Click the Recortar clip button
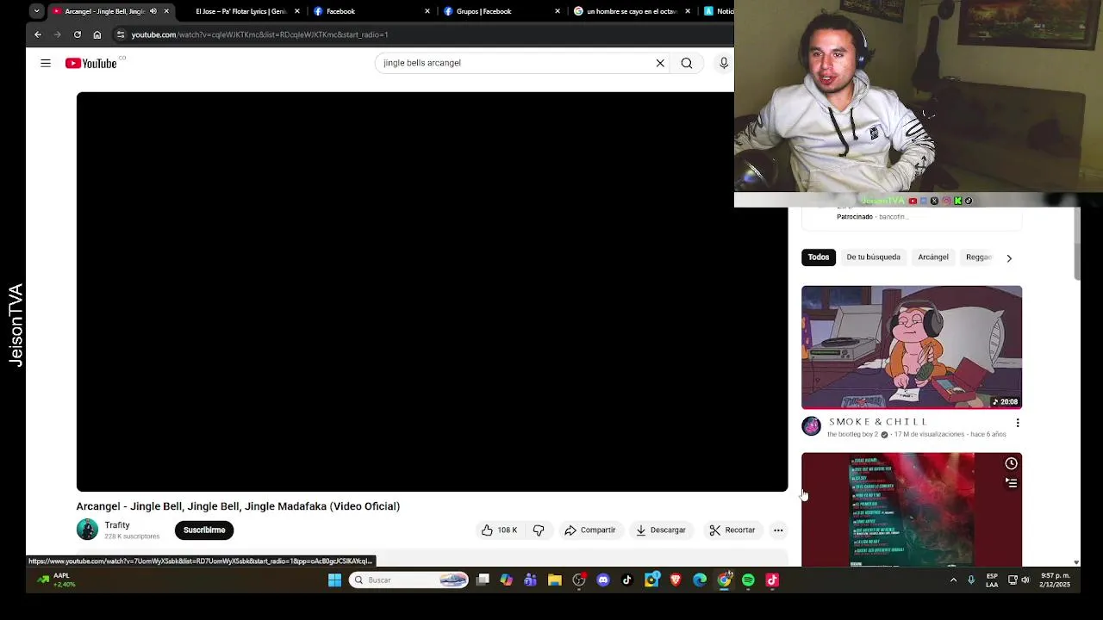1103x620 pixels. pos(732,530)
